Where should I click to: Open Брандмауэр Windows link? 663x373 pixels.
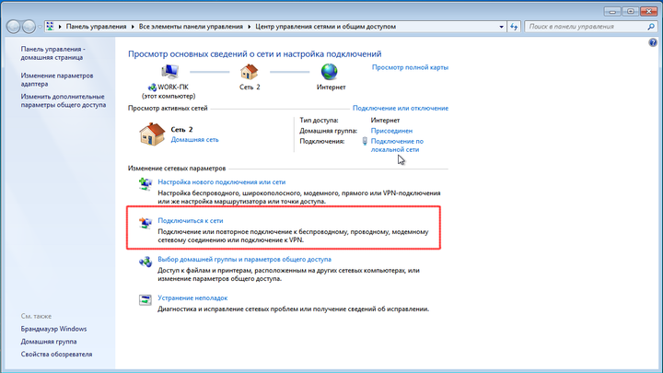pyautogui.click(x=53, y=329)
